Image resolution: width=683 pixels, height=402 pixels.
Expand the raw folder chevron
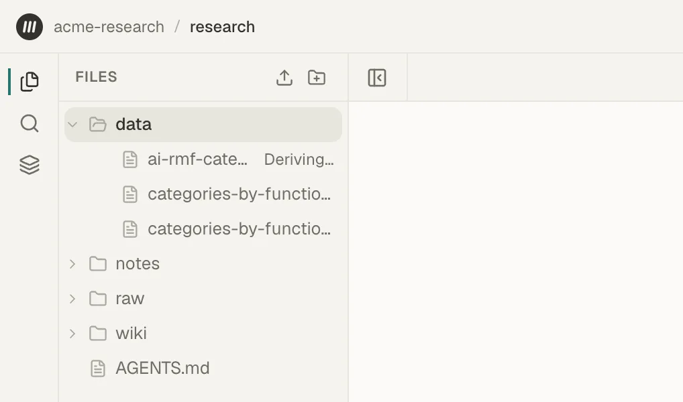click(x=72, y=298)
